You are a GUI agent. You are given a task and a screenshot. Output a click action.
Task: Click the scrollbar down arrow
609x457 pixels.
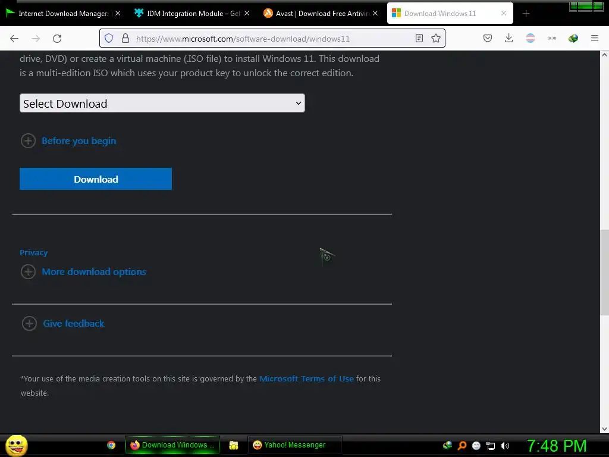pyautogui.click(x=604, y=429)
